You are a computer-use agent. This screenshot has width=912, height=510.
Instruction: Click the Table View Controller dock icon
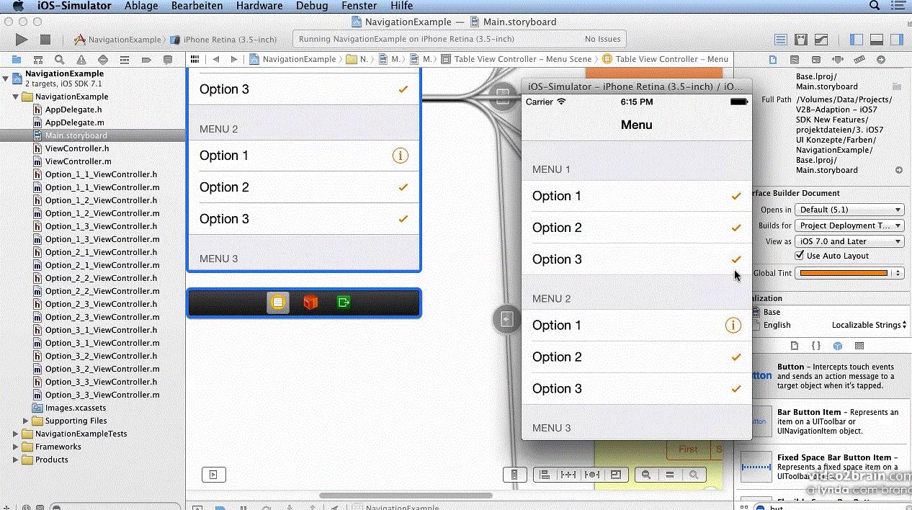(278, 303)
